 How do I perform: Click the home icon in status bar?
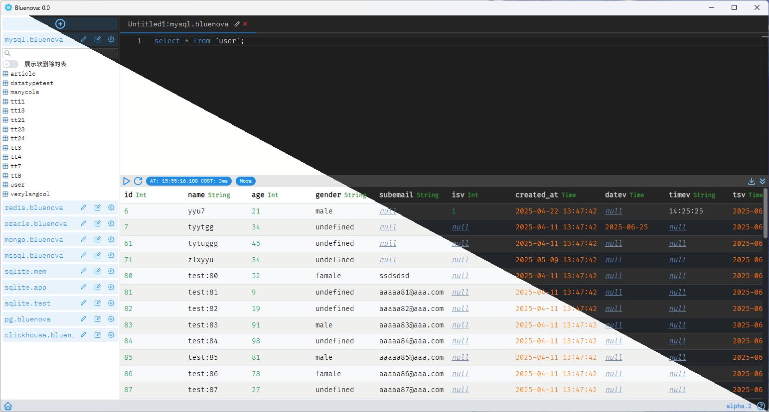coord(8,406)
